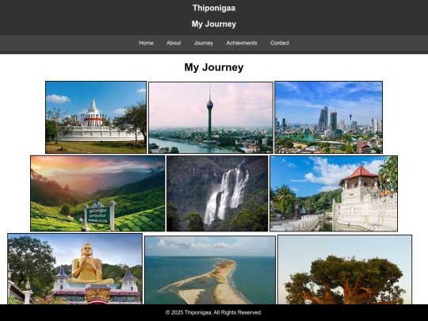View the golden Buddha statue photo
428x321 pixels.
(x=75, y=269)
